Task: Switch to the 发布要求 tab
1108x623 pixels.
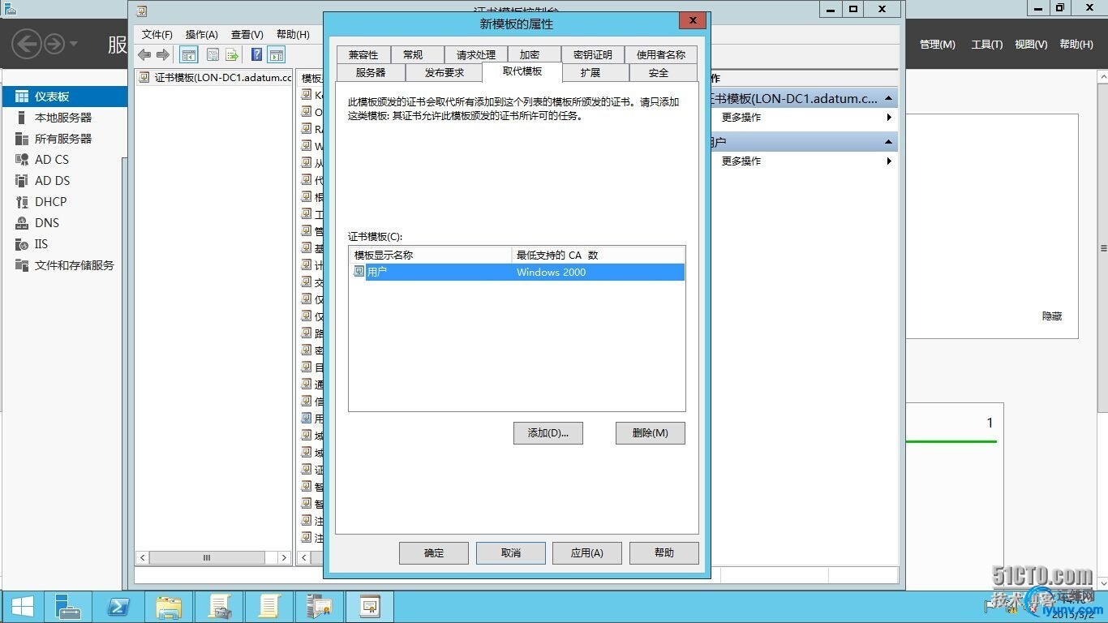Action: (x=444, y=73)
